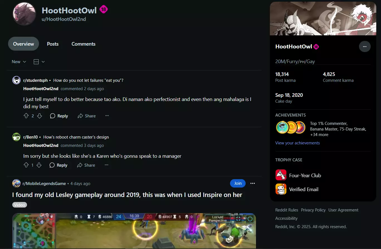The height and width of the screenshot is (249, 381).
Task: Click the Four-Year Club trophy icon
Action: coord(281,175)
